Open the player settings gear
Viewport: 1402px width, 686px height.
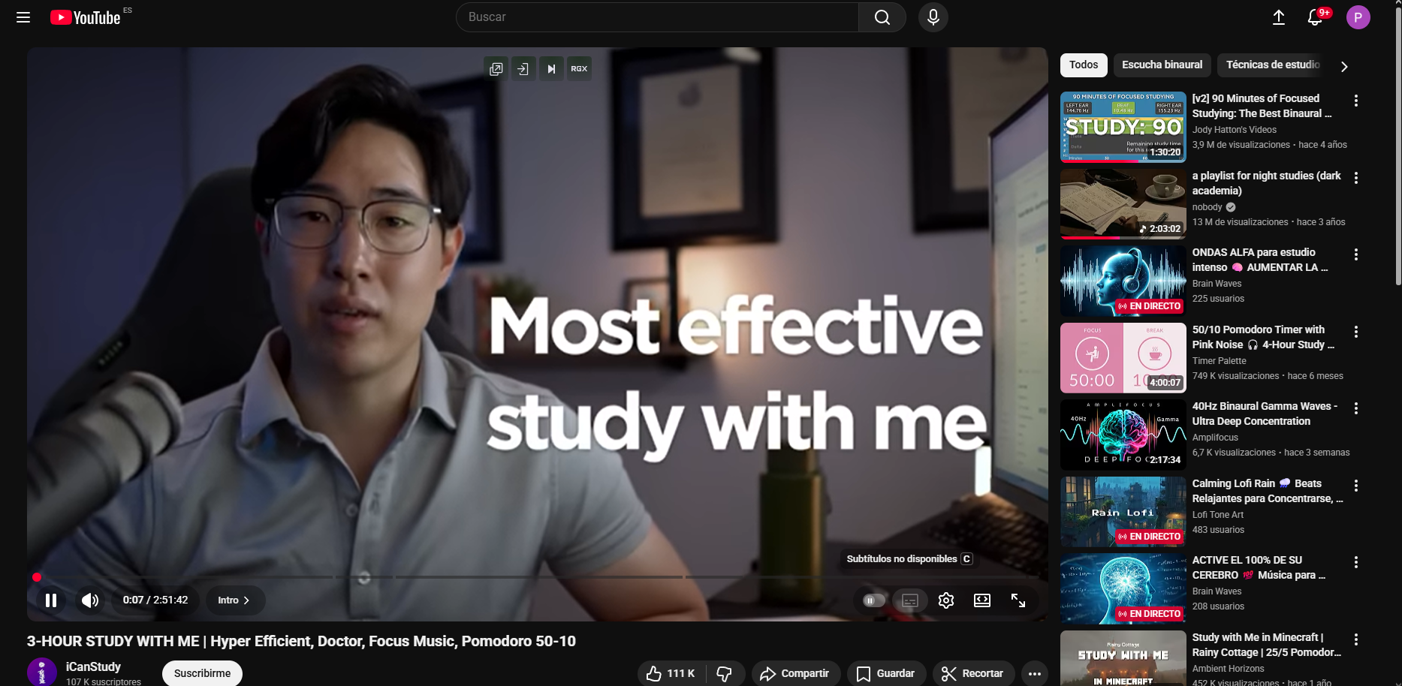(x=945, y=600)
